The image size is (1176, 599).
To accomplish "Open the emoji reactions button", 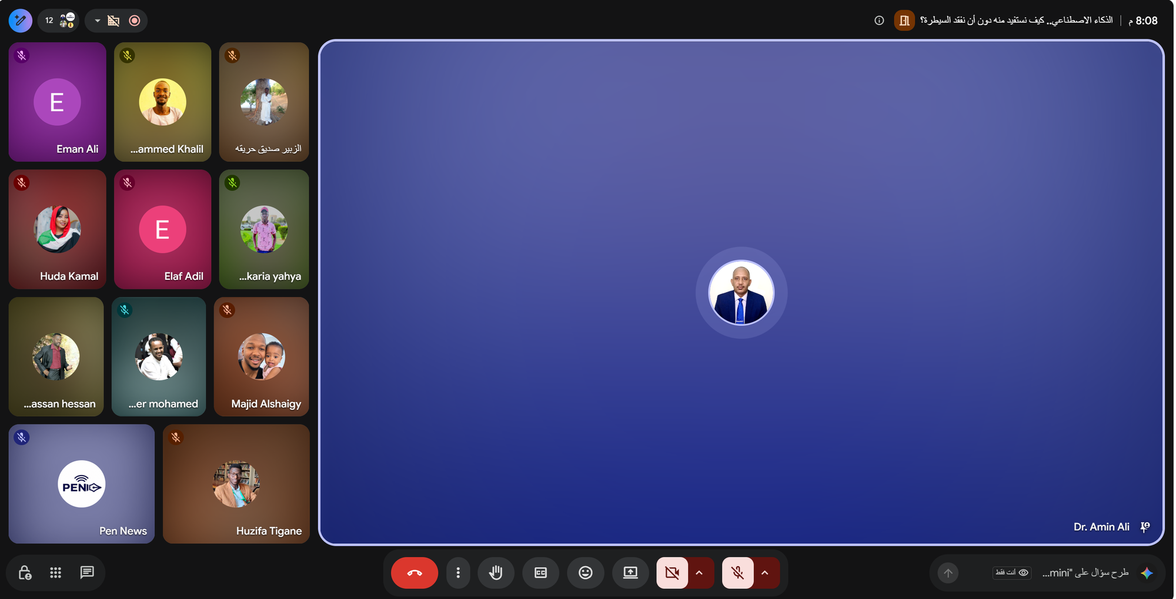I will coord(585,573).
